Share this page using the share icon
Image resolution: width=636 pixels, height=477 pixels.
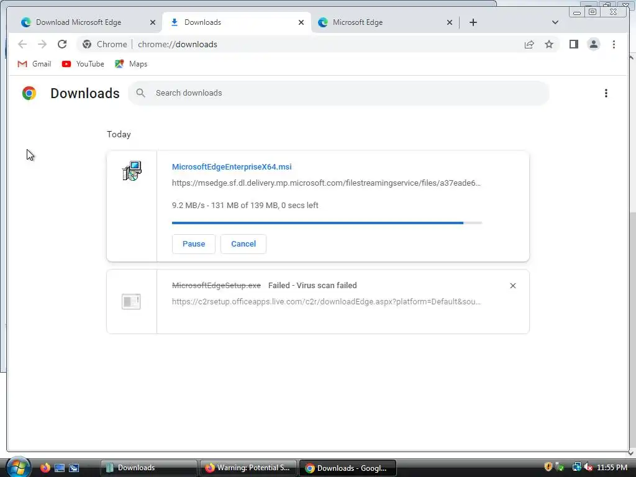[529, 44]
